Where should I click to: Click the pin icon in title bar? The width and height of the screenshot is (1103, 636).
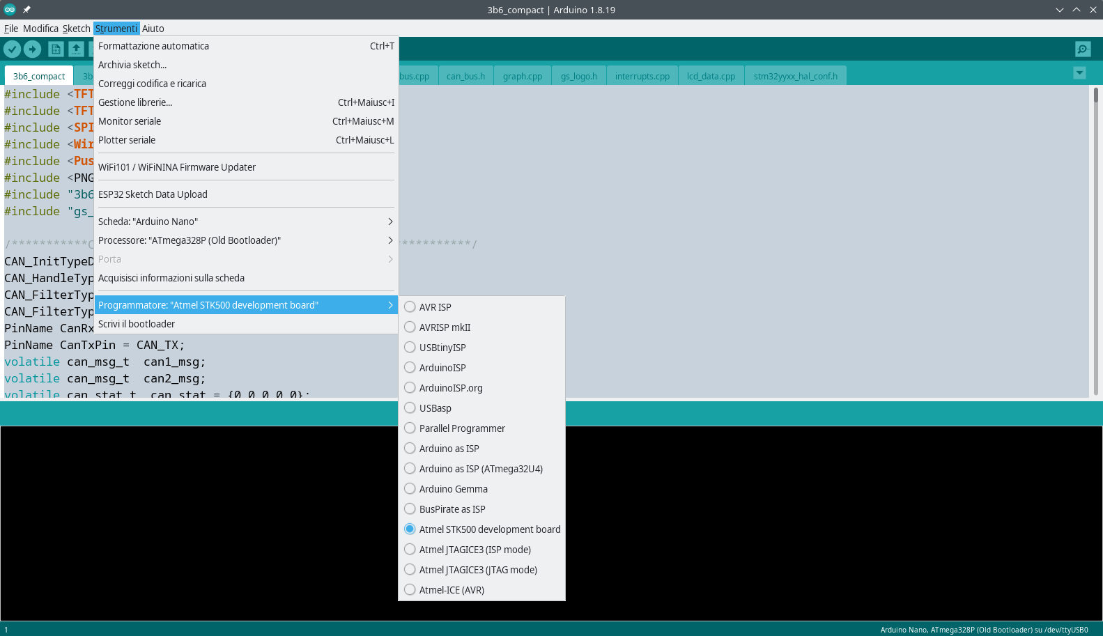tap(26, 10)
